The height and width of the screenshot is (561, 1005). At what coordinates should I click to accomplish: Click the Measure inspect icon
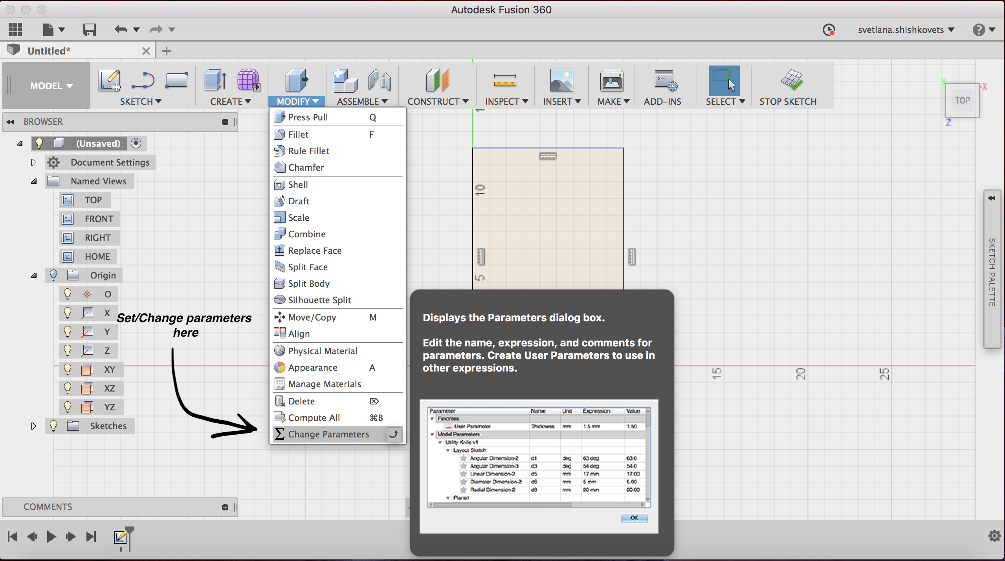[x=505, y=80]
